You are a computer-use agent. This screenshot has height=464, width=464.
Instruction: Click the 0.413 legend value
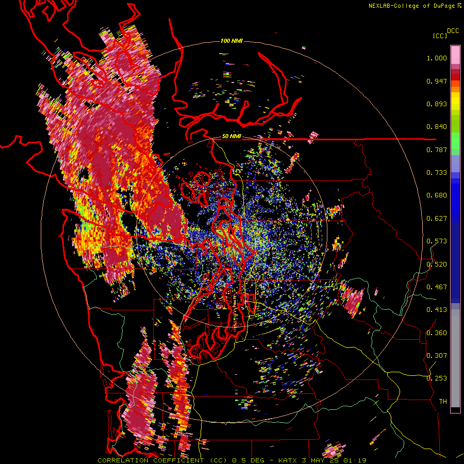pyautogui.click(x=437, y=310)
